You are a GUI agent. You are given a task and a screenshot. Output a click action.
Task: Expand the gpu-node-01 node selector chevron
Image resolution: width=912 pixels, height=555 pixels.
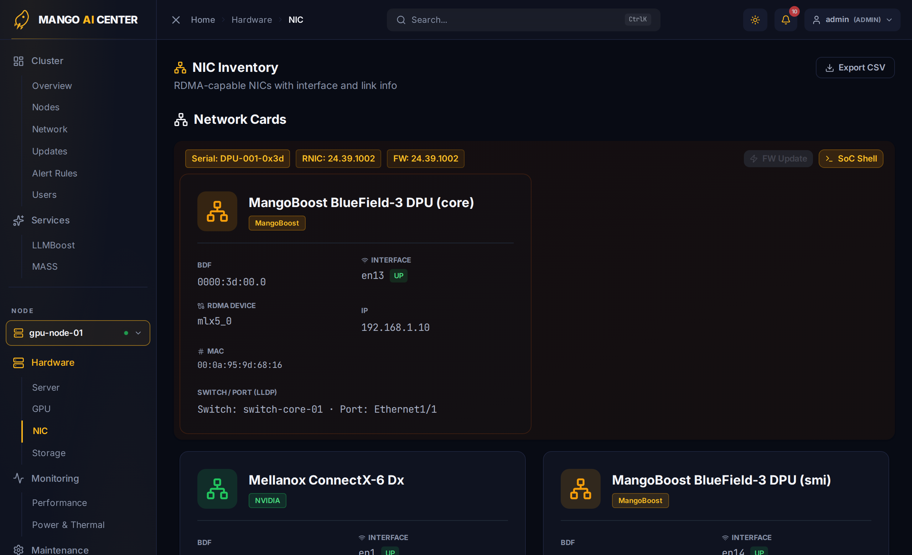(138, 333)
